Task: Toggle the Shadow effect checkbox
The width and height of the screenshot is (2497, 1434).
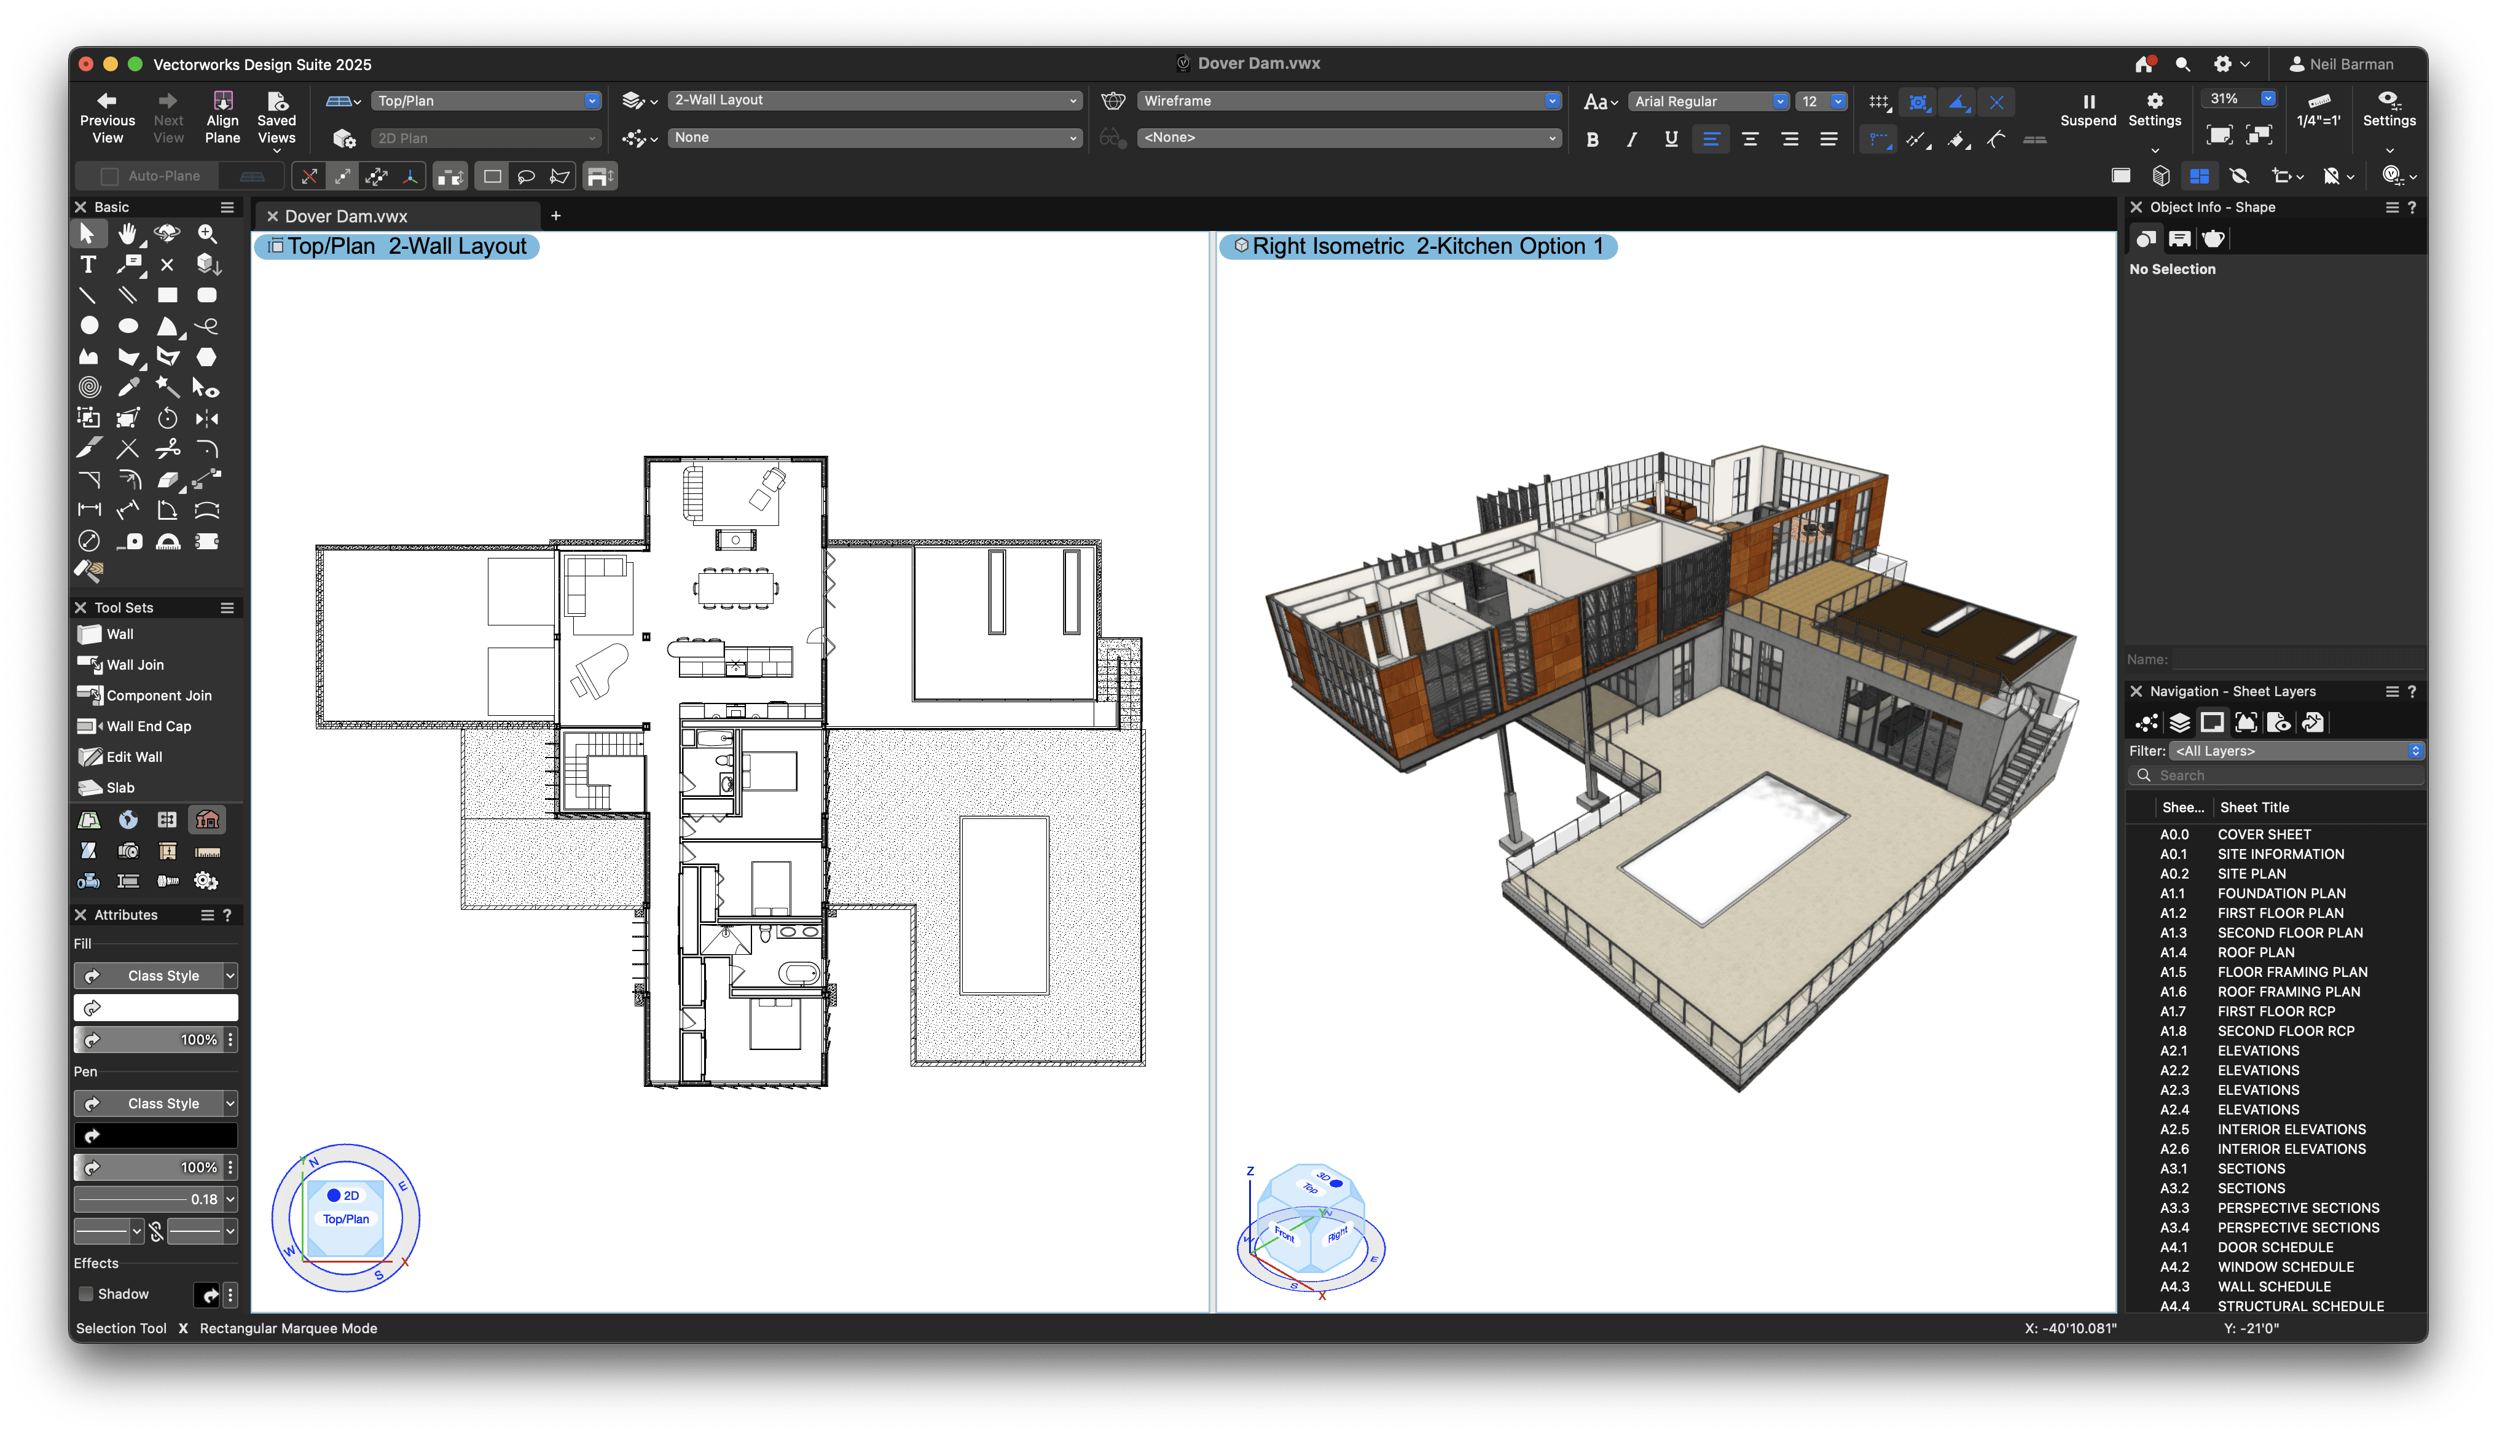Action: pos(87,1293)
